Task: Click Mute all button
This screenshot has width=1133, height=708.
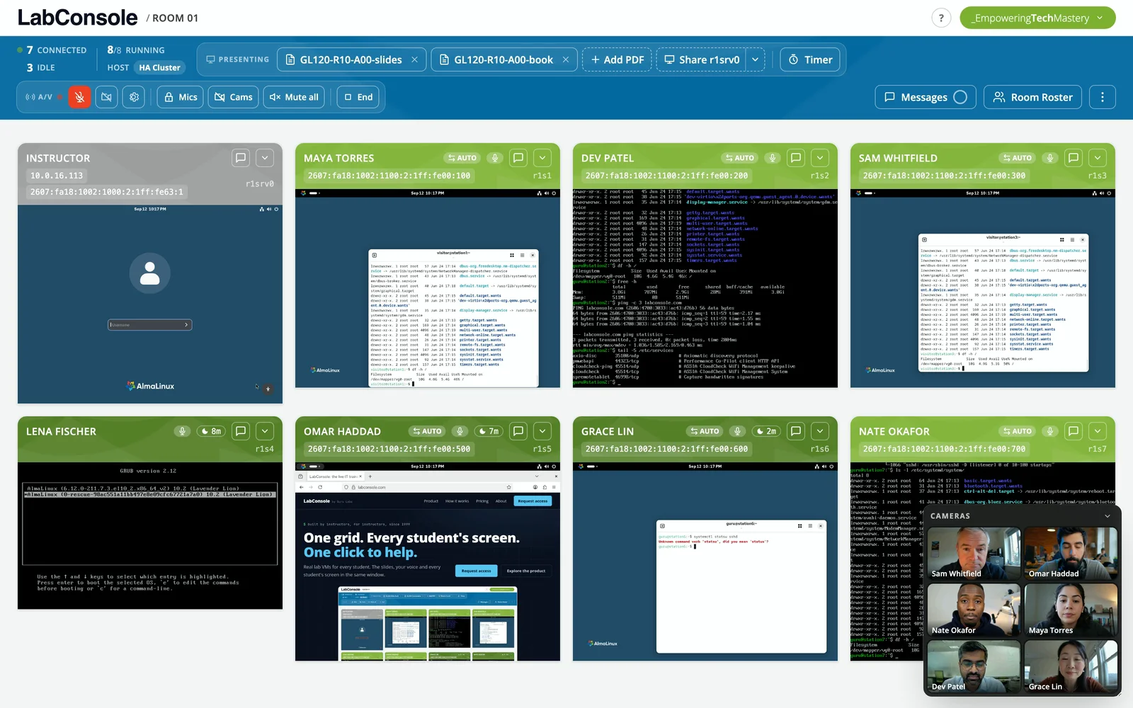Action: point(294,97)
